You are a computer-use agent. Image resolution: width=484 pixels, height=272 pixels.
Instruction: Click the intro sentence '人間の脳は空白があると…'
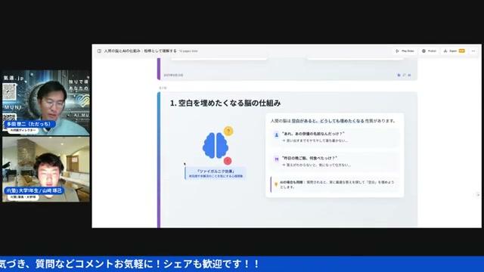[333, 121]
